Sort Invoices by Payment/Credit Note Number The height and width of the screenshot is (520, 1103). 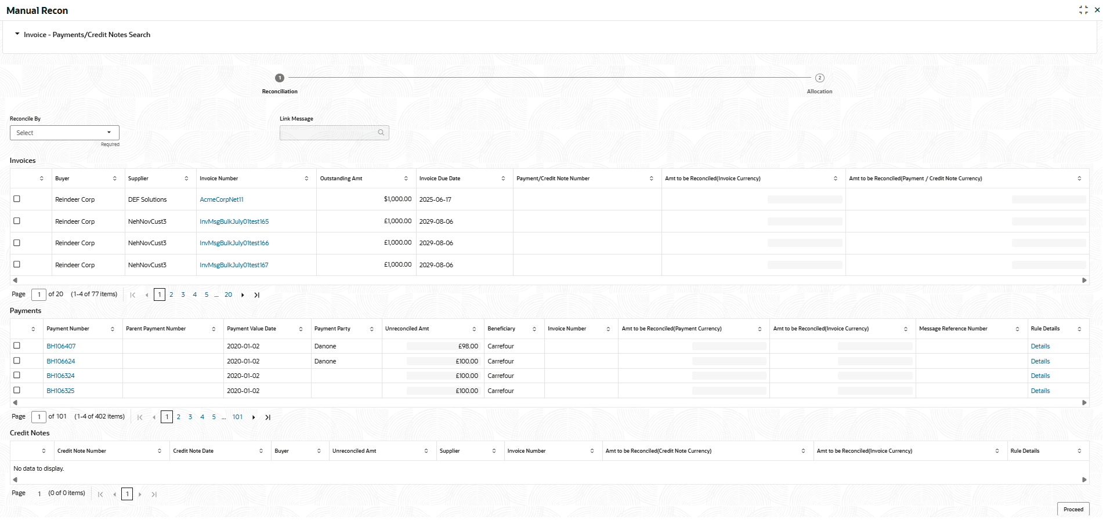point(652,179)
